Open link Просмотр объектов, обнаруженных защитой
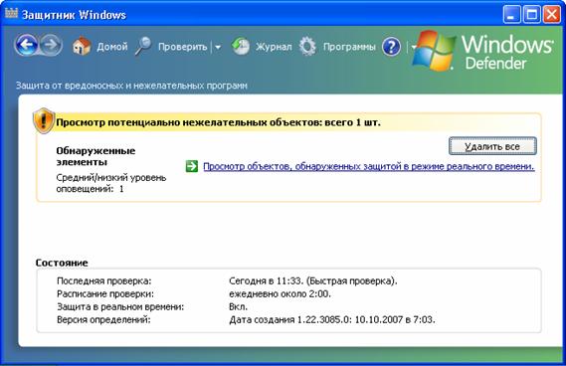This screenshot has height=366, width=566. [369, 166]
